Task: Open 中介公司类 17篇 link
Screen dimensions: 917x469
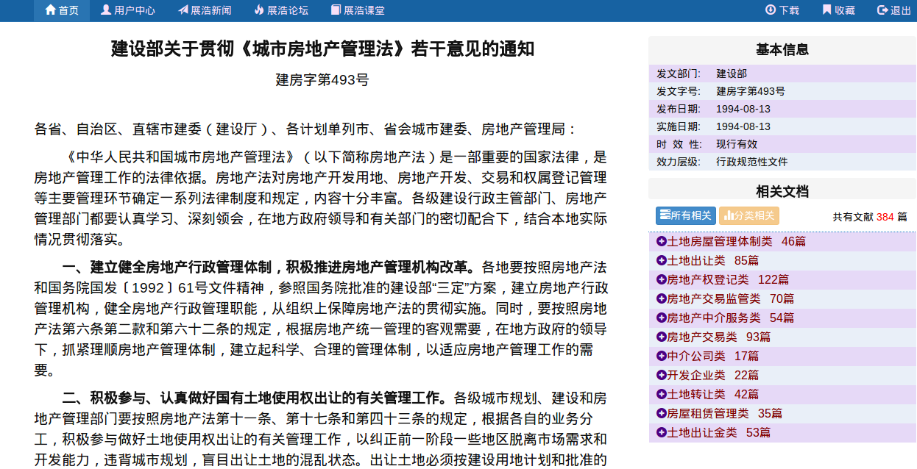Action: (x=713, y=356)
